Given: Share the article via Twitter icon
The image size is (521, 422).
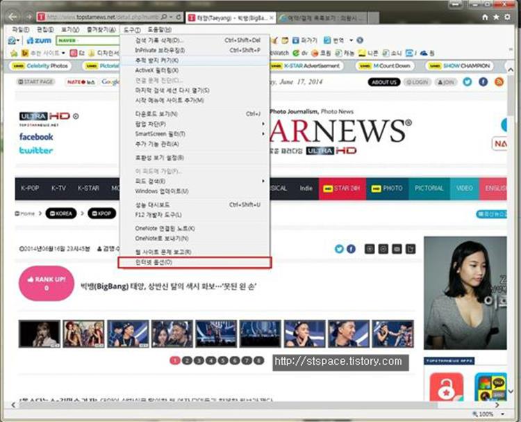Looking at the screenshot, I should [x=339, y=249].
